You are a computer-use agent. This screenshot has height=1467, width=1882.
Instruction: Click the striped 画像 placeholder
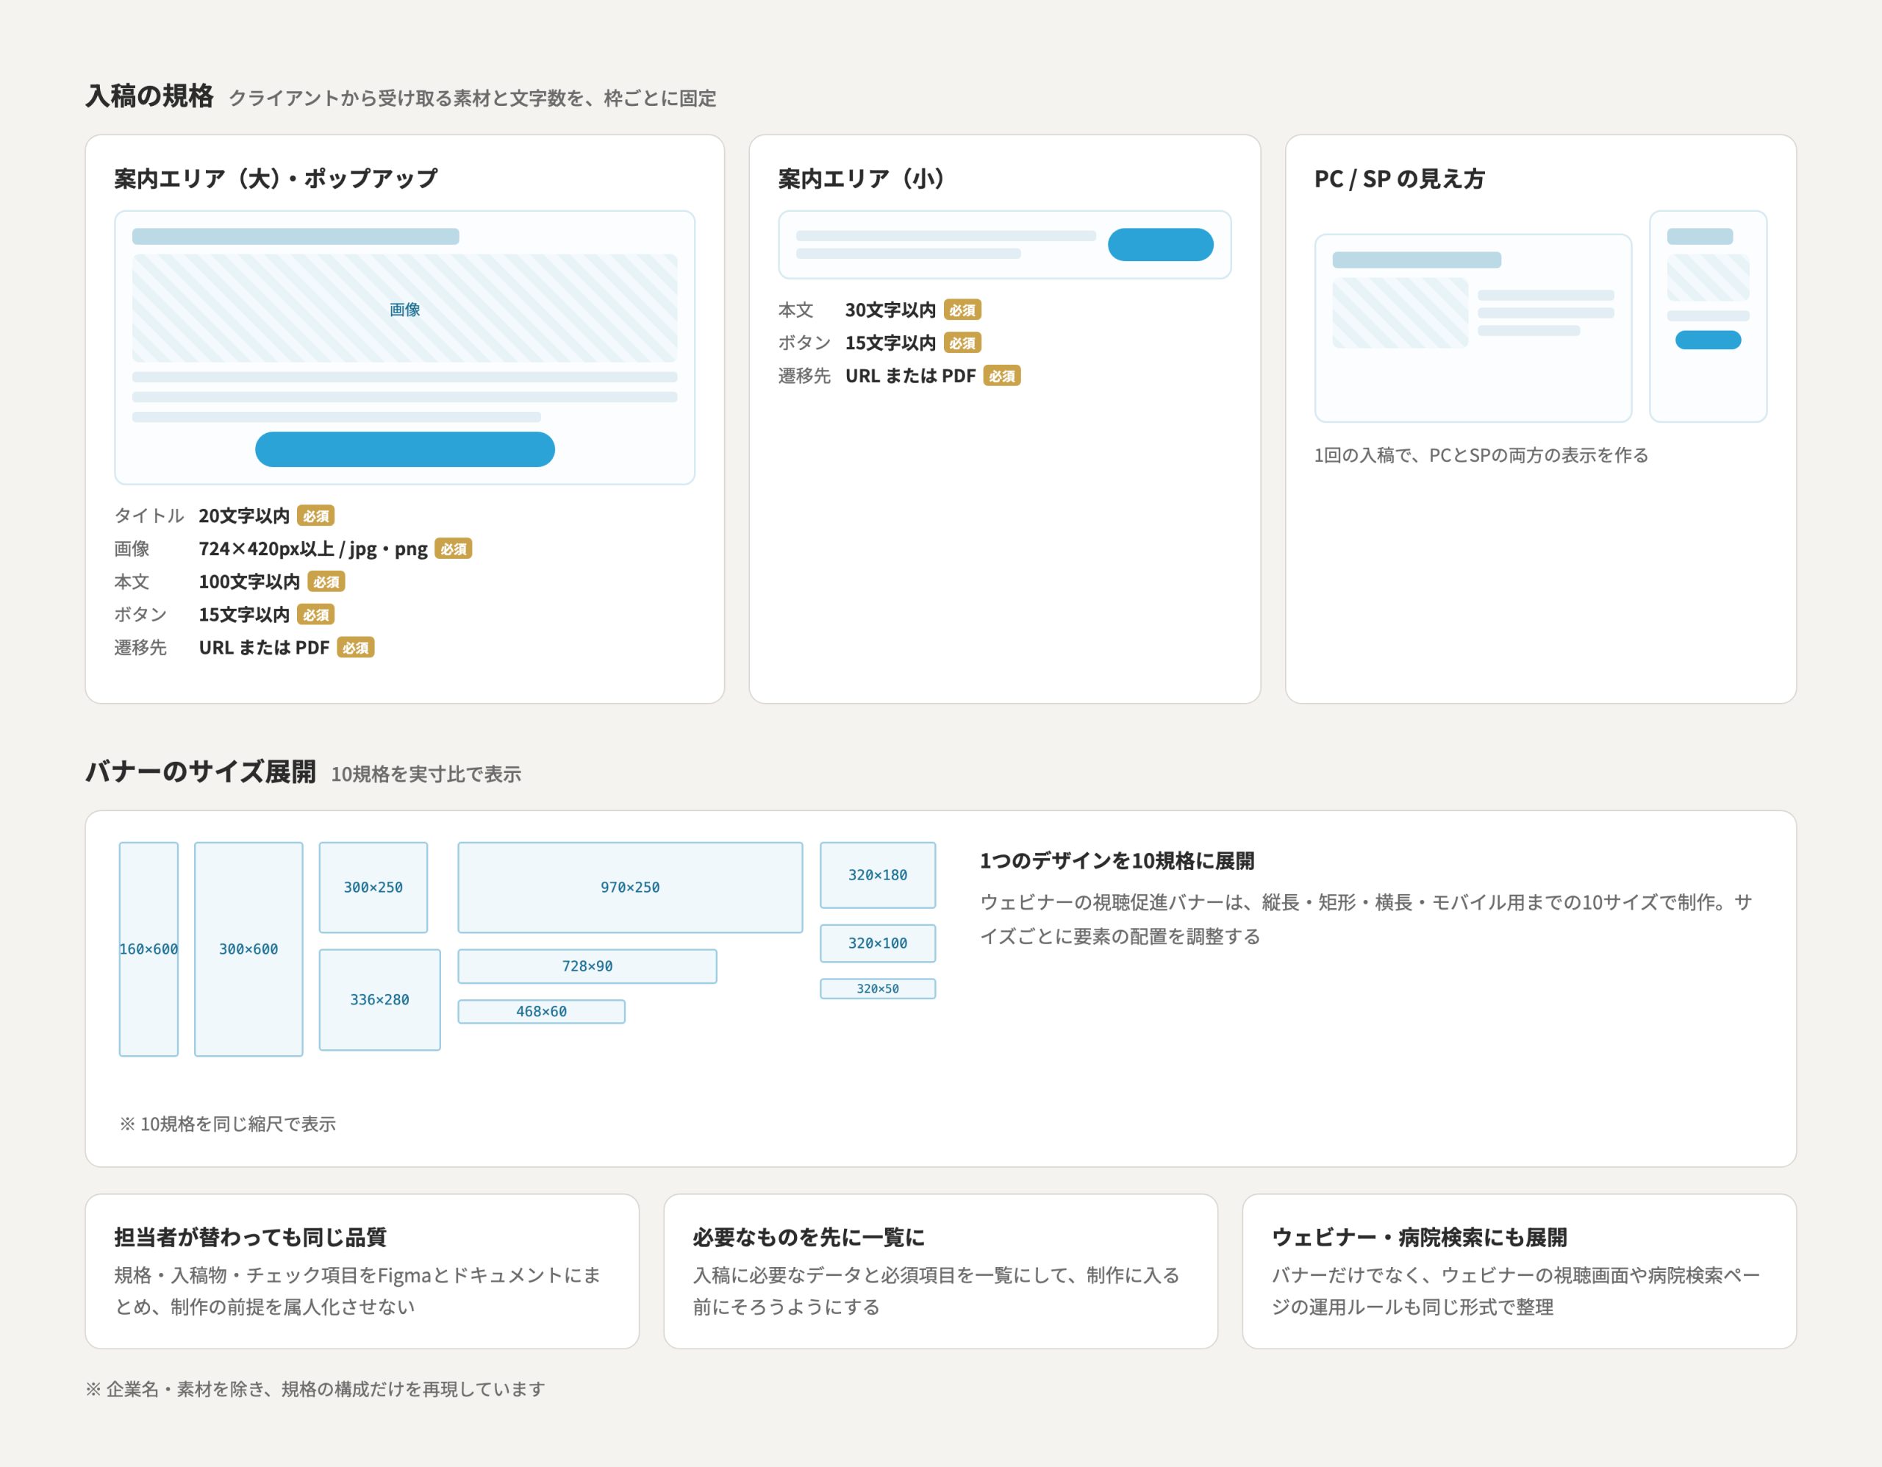click(405, 309)
